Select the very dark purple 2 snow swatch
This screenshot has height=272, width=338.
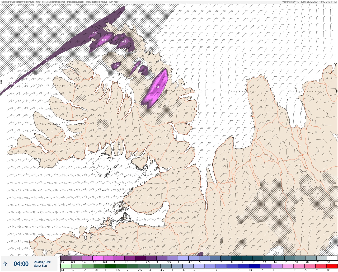(140, 258)
